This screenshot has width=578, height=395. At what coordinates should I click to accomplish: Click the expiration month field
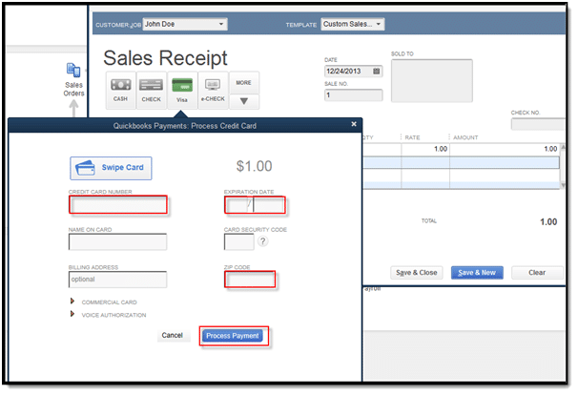pyautogui.click(x=237, y=205)
